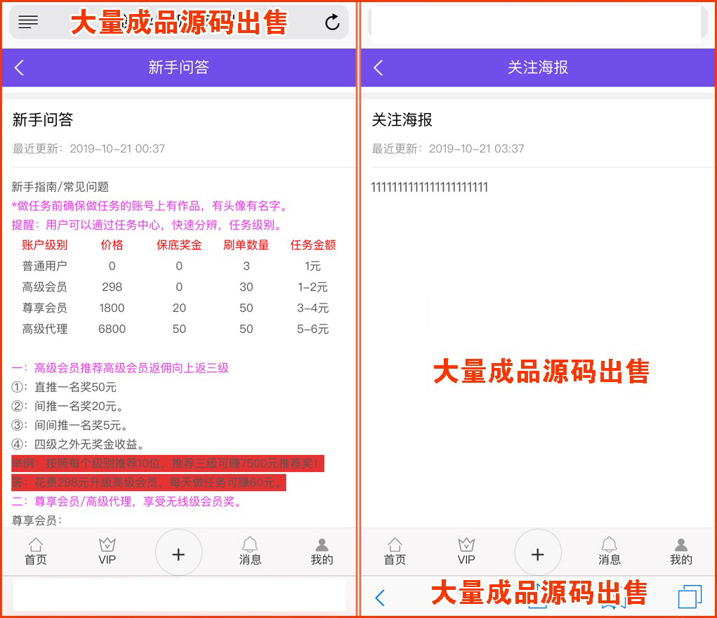Tap the back arrow in 关注海报 header
Screen dimensions: 717x618
tap(379, 67)
